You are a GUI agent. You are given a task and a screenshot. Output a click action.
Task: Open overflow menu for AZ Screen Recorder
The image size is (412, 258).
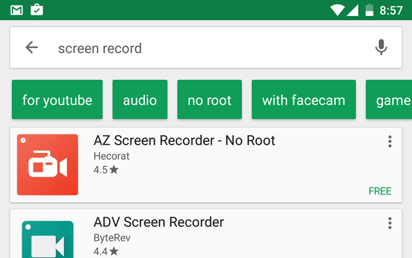pos(390,141)
